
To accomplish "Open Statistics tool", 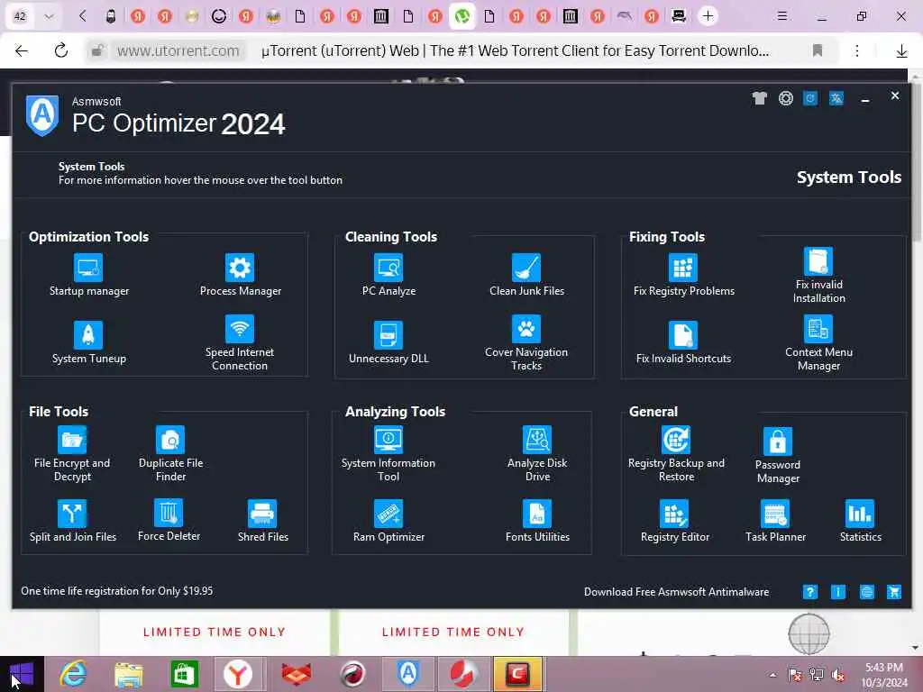I will point(860,521).
